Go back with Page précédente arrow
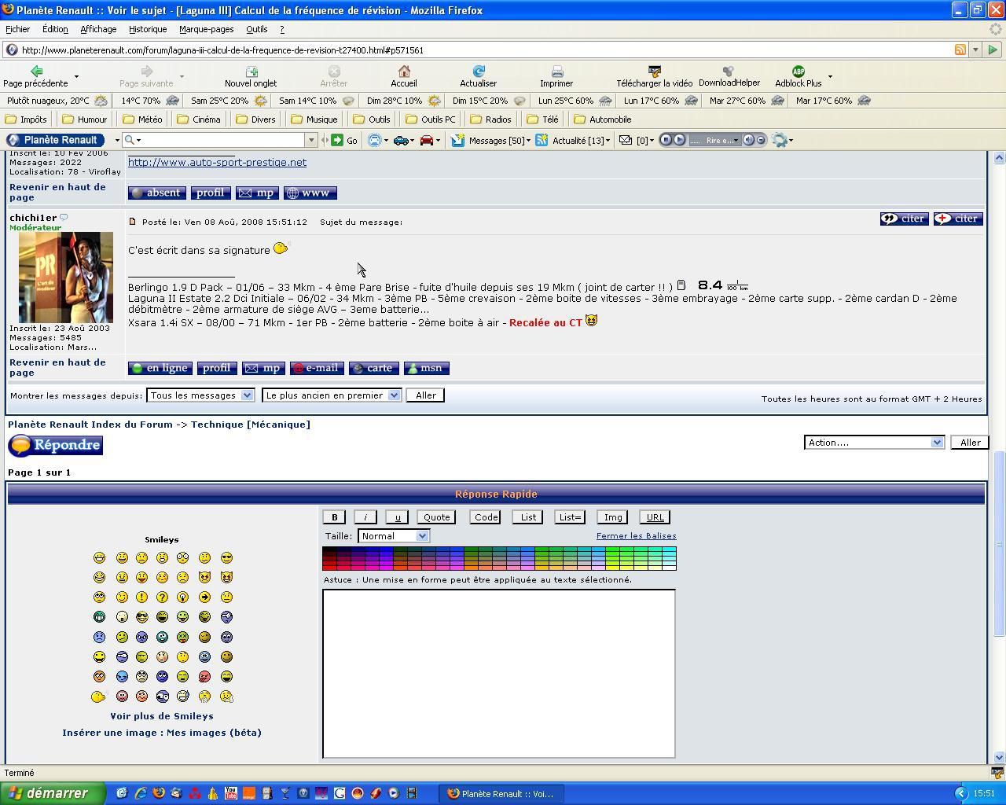The height and width of the screenshot is (805, 1006). tap(36, 72)
